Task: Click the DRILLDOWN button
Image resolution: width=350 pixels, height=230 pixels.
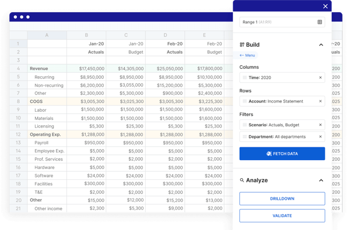Action: pos(282,199)
